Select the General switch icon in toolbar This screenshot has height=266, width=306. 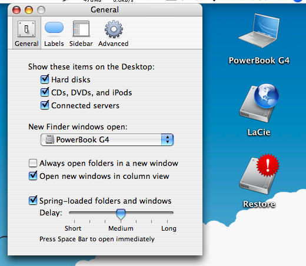(26, 29)
